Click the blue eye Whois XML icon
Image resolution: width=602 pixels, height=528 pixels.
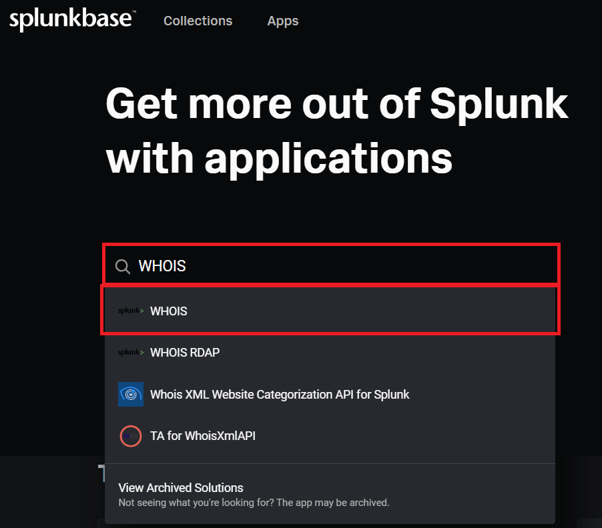[130, 394]
